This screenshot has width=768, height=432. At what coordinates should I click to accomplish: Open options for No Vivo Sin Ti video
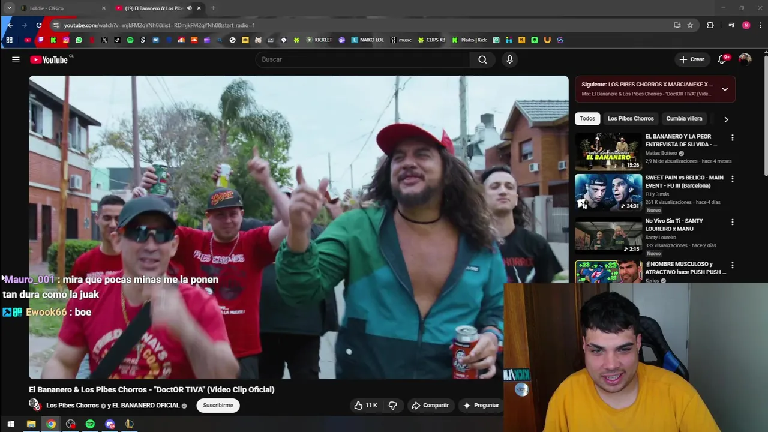tap(732, 222)
